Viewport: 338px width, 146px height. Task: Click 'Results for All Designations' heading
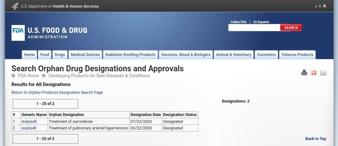click(41, 84)
